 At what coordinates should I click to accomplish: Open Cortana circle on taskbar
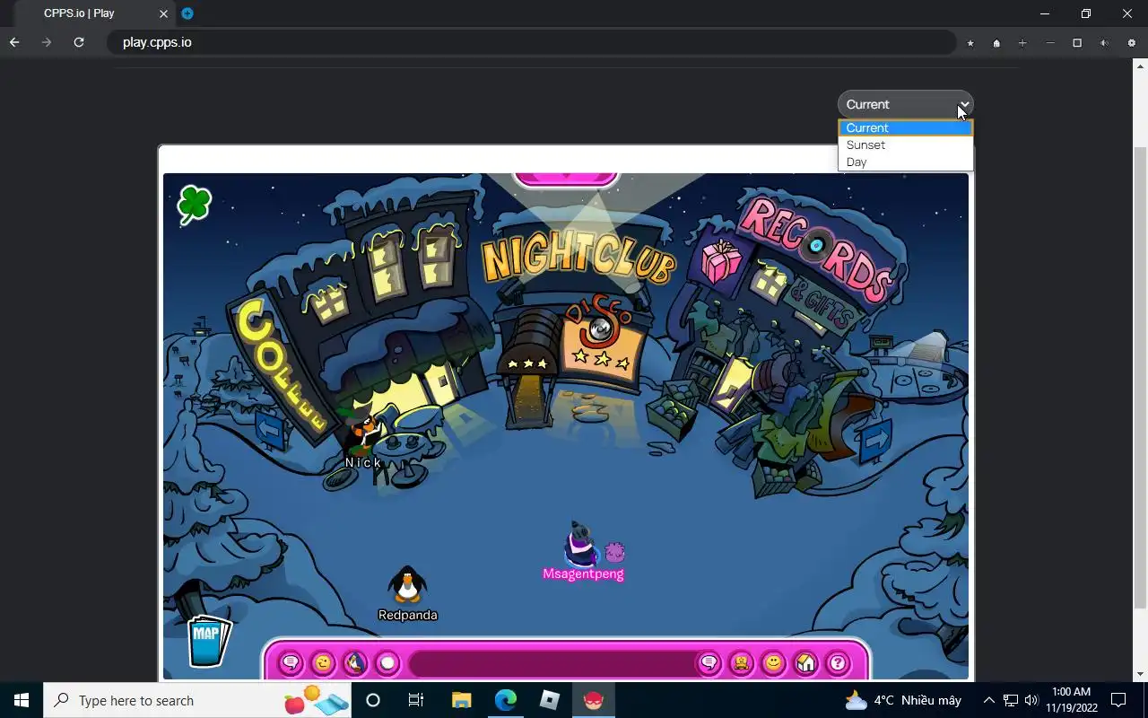tap(373, 700)
